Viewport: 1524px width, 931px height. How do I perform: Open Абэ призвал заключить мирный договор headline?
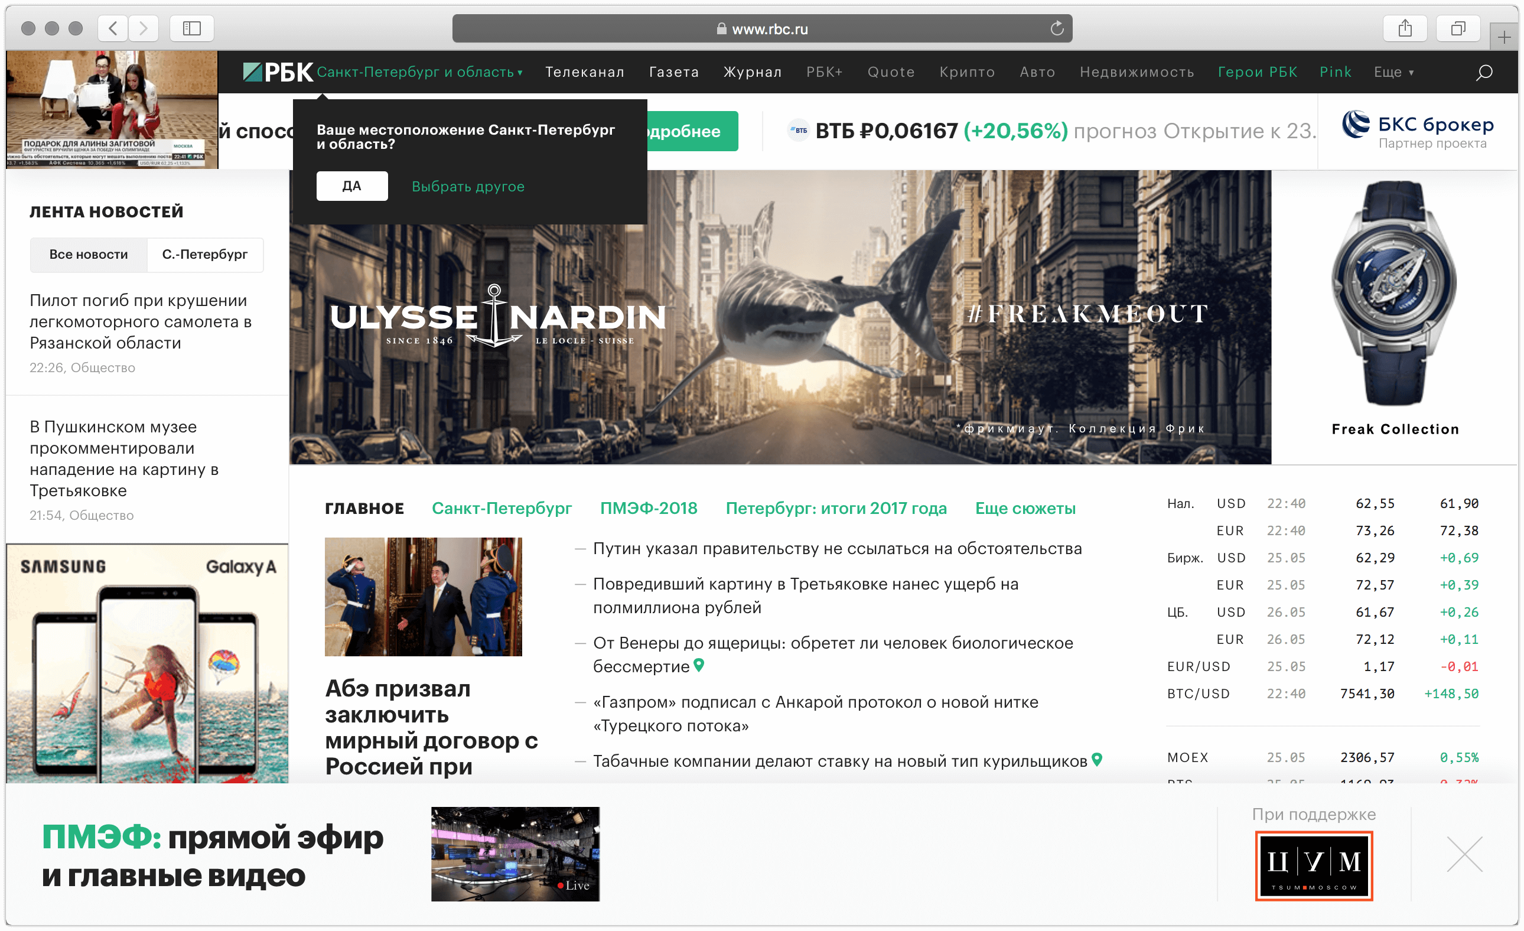(x=431, y=727)
